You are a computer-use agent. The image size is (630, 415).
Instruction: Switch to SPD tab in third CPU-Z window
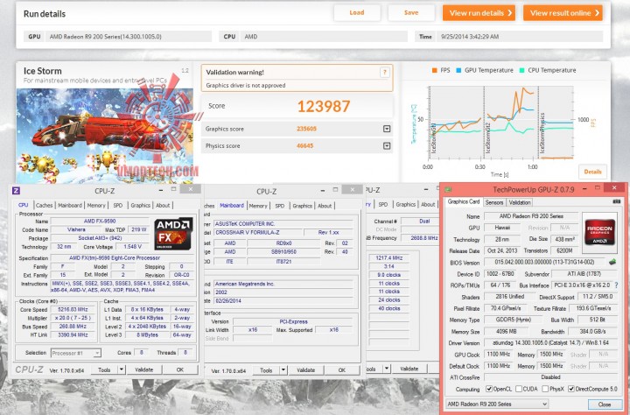click(x=383, y=204)
